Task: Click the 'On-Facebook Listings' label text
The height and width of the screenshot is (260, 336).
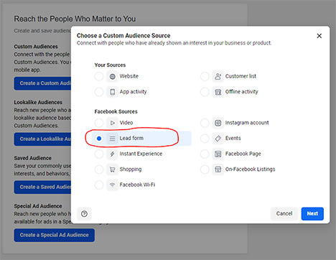Action: pyautogui.click(x=250, y=170)
